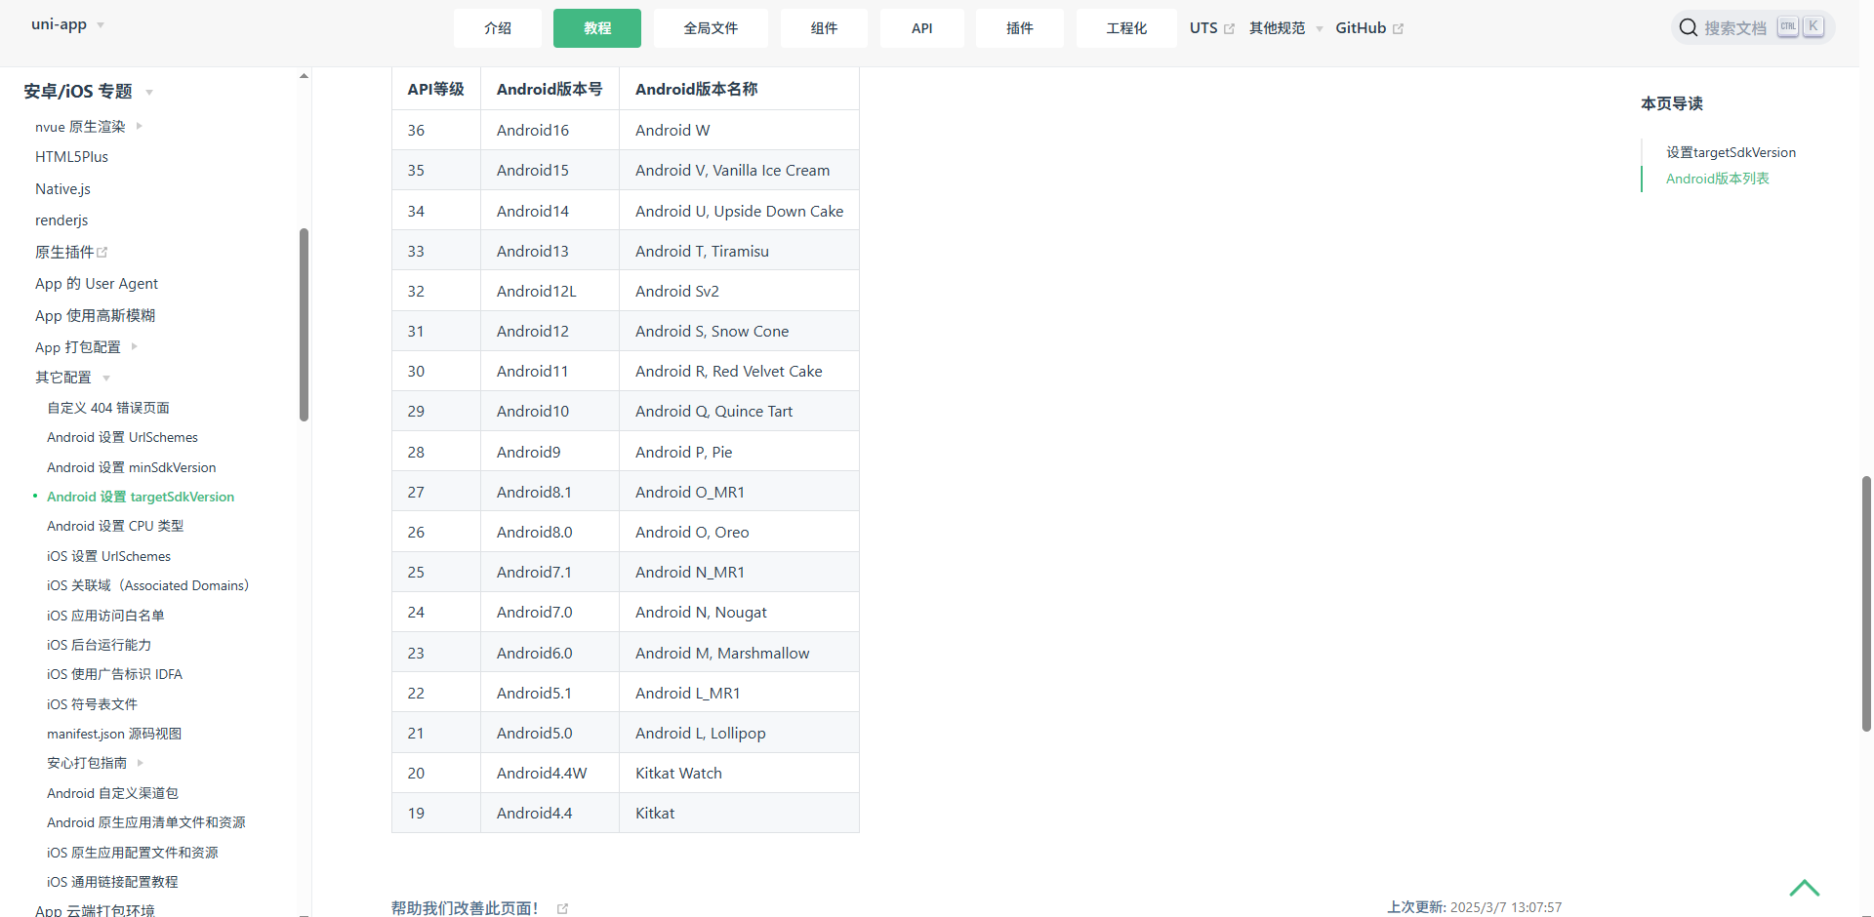Viewport: 1874px width, 917px height.
Task: Click external icon after 帮助我们改善此页面
Action: [x=562, y=908]
